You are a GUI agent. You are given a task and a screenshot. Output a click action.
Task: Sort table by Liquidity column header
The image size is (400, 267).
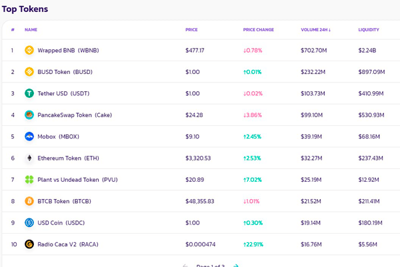[x=369, y=30]
